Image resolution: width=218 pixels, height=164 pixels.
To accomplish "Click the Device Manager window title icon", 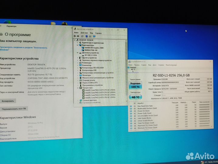I will [75, 29].
